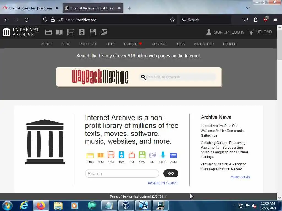Open the Windows Start button

point(7,206)
